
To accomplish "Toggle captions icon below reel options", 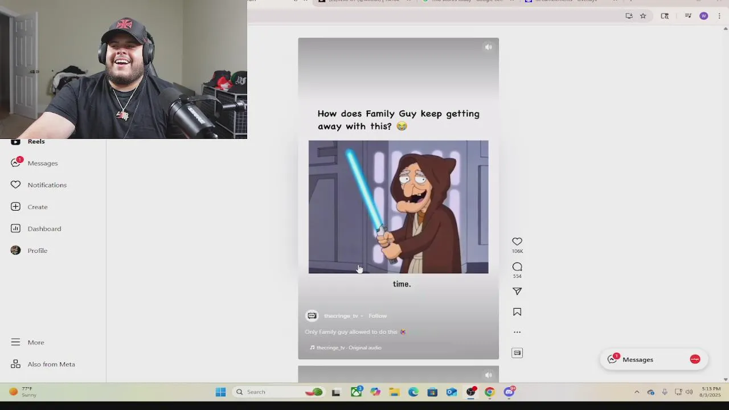I will click(517, 353).
